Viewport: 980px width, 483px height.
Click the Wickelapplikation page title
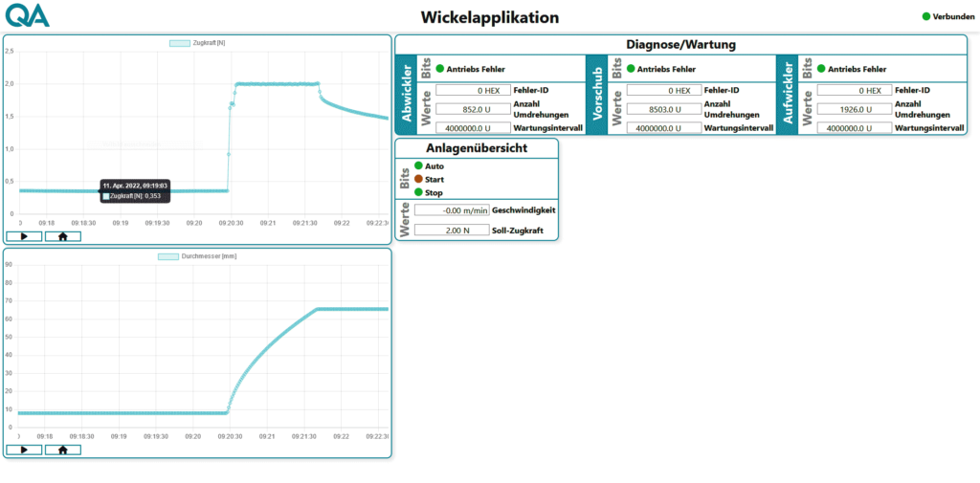tap(490, 17)
